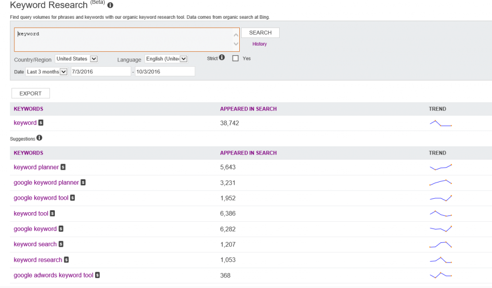Click the Strict info icon

click(222, 57)
